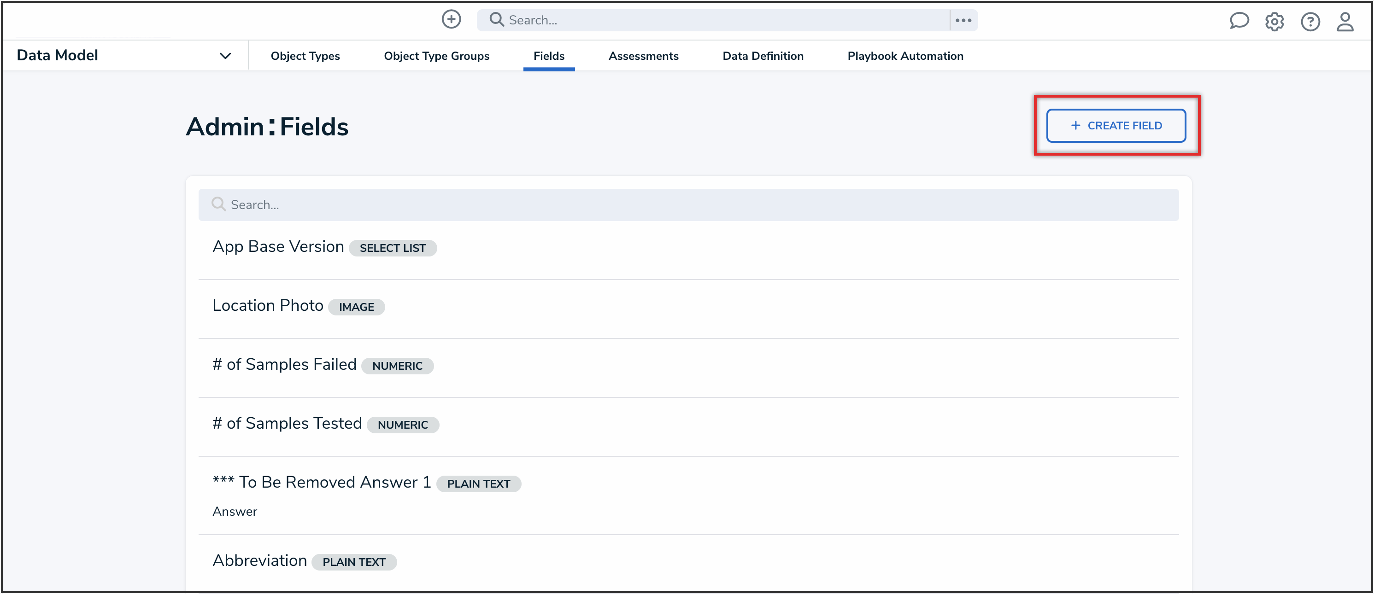Open the App Base Version field

coord(278,246)
